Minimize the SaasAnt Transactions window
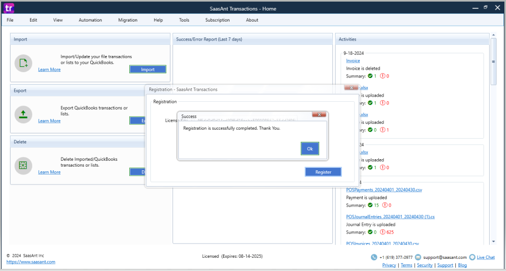Image resolution: width=506 pixels, height=271 pixels. point(475,8)
